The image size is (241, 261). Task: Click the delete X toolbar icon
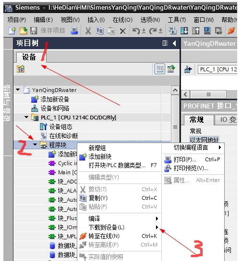pos(123,31)
